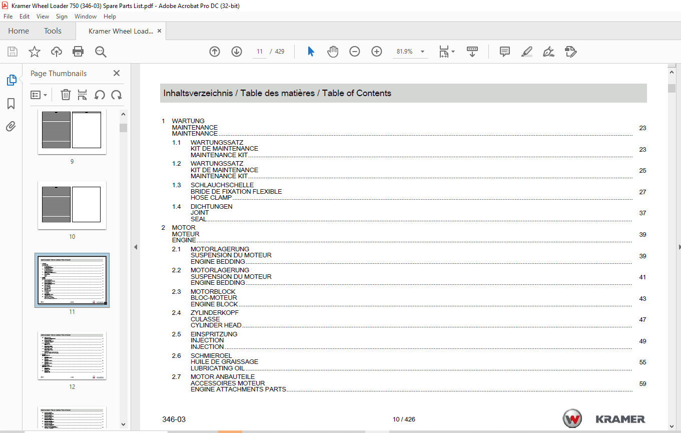The height and width of the screenshot is (433, 681).
Task: Zoom in with the plus icon
Action: 377,52
